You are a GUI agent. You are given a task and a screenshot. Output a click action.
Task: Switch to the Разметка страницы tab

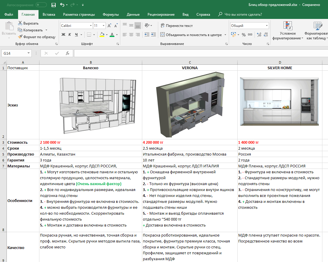[79, 14]
